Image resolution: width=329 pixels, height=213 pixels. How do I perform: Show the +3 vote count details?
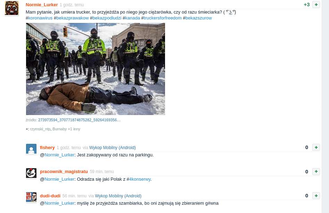pos(306,5)
